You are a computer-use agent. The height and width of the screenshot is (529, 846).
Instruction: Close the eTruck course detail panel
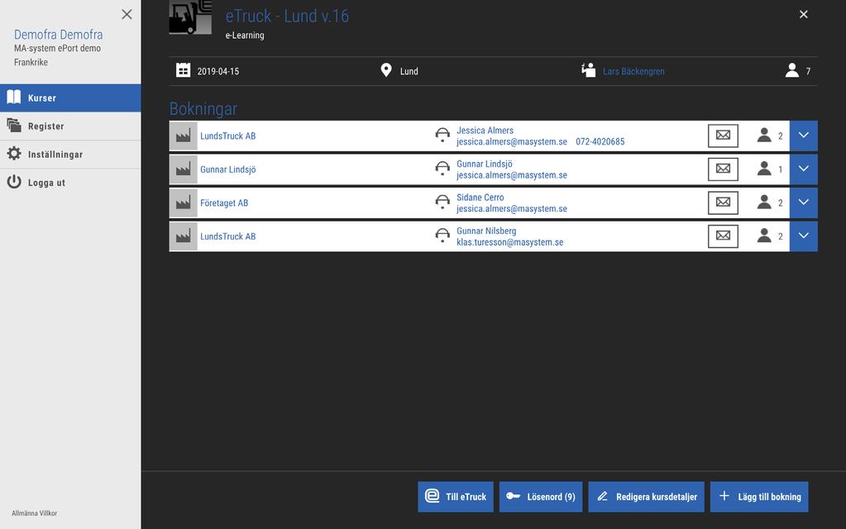803,15
